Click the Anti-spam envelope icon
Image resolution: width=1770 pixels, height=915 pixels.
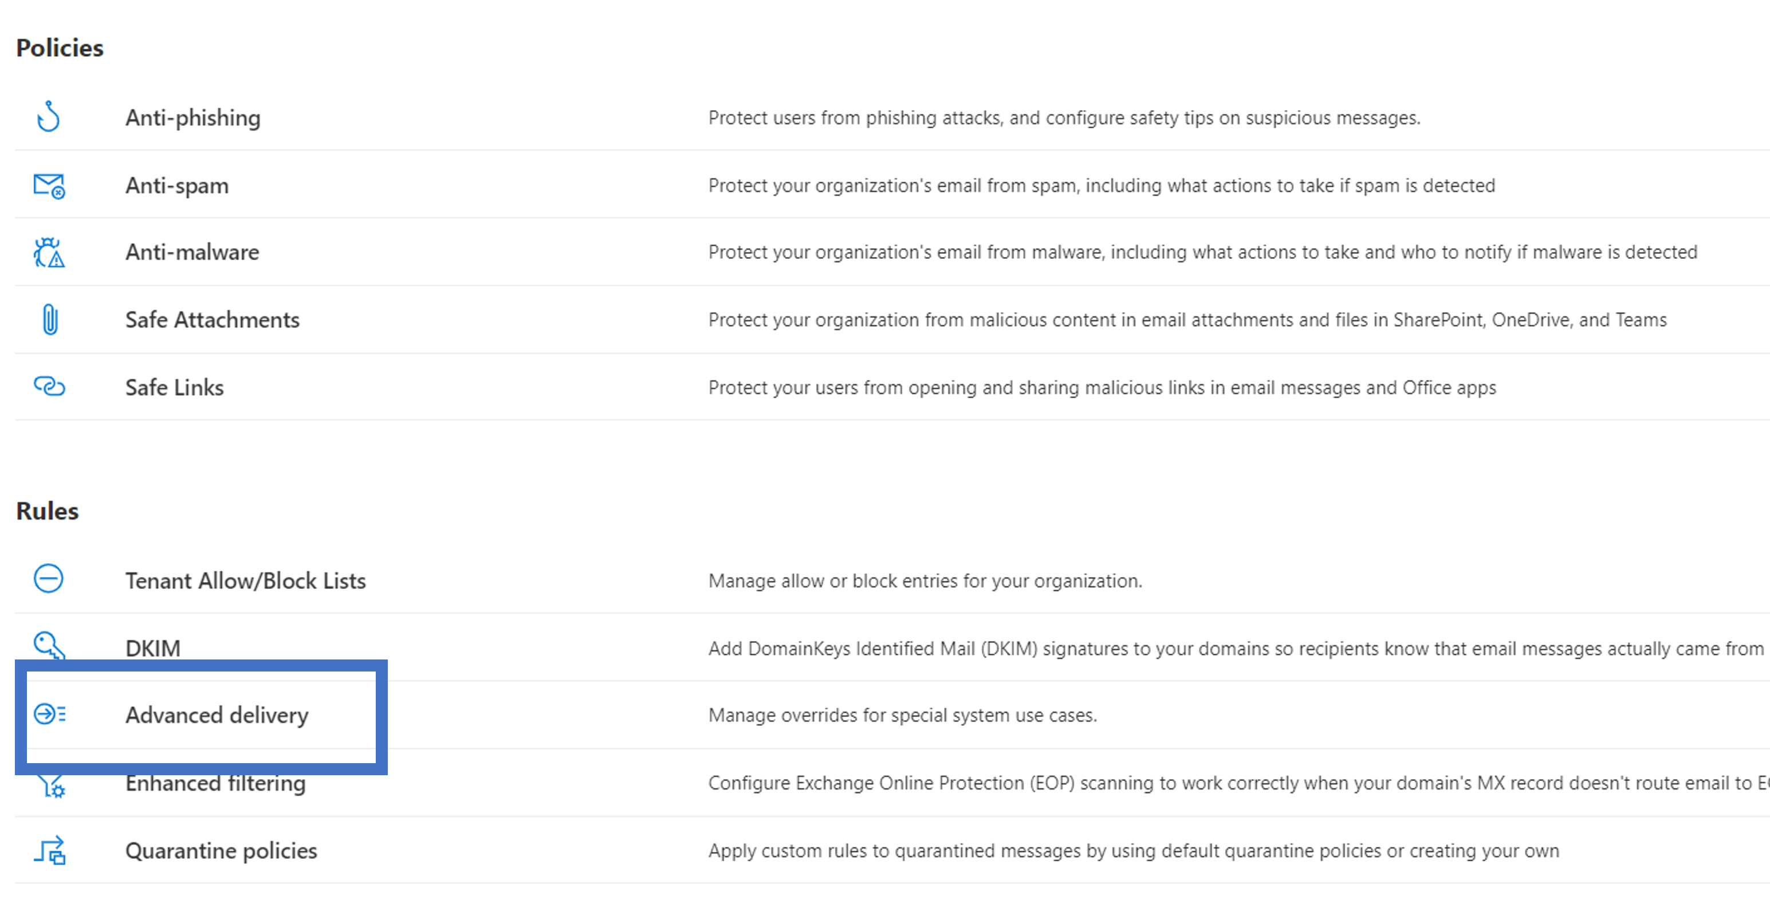tap(49, 185)
